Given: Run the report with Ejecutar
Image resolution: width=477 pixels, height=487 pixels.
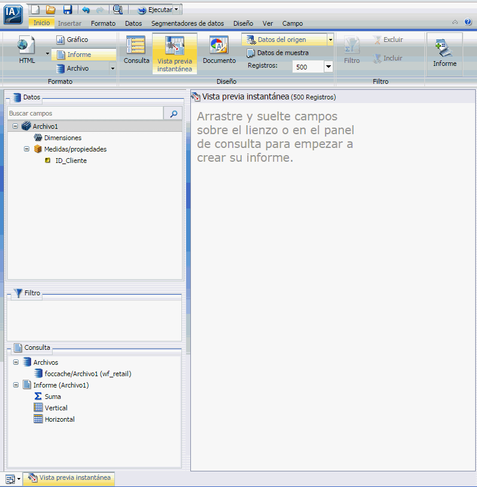Looking at the screenshot, I should point(154,10).
